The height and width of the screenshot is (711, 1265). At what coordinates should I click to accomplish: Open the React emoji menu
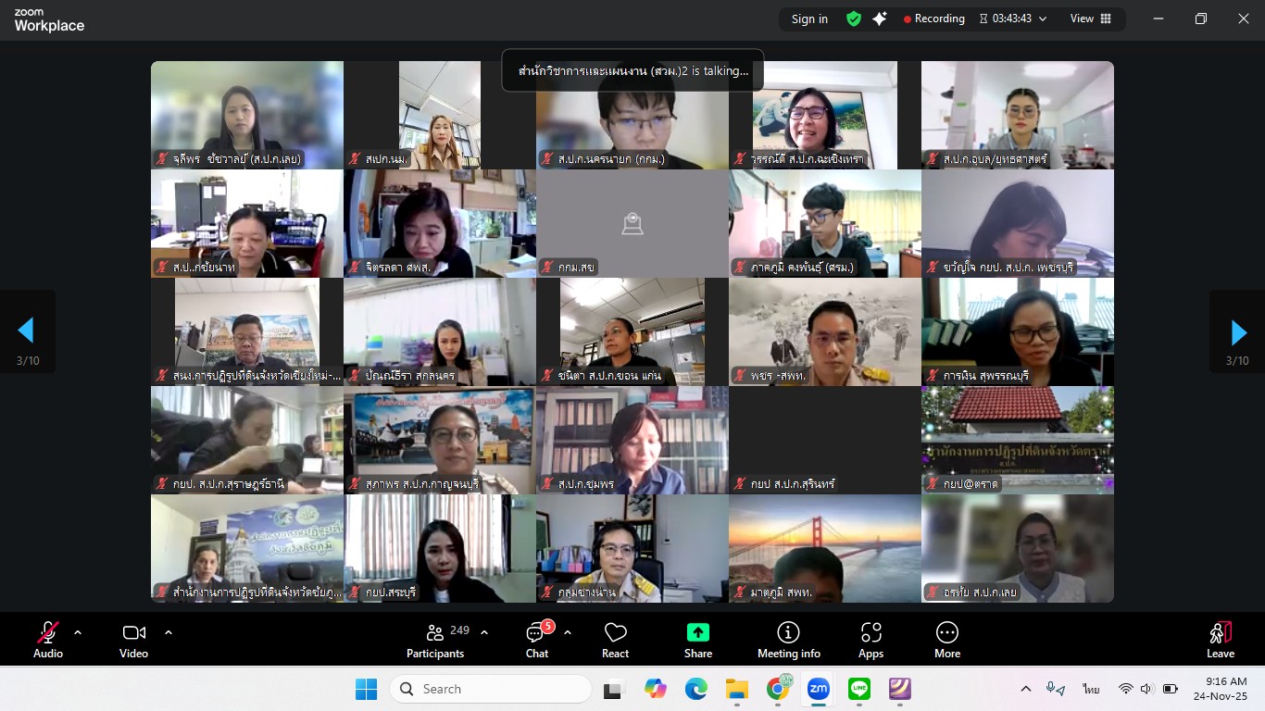click(615, 641)
